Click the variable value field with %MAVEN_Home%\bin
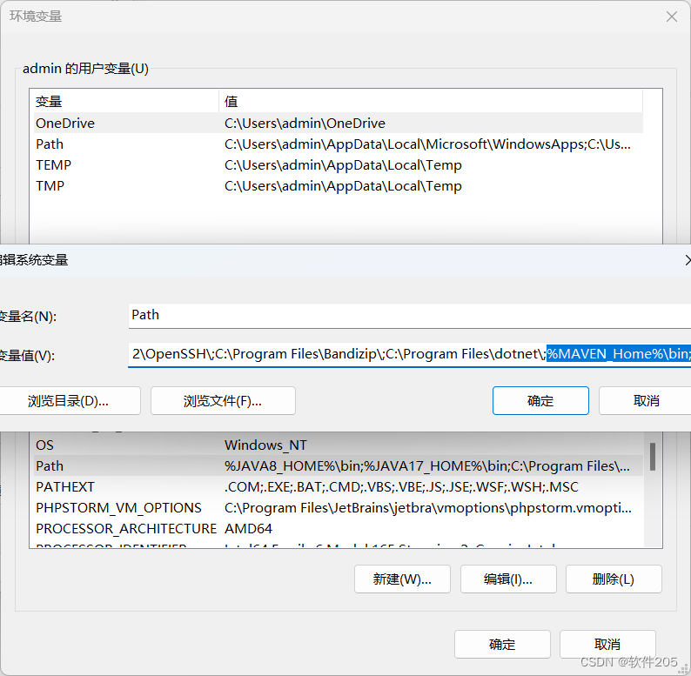The image size is (691, 676). click(409, 355)
